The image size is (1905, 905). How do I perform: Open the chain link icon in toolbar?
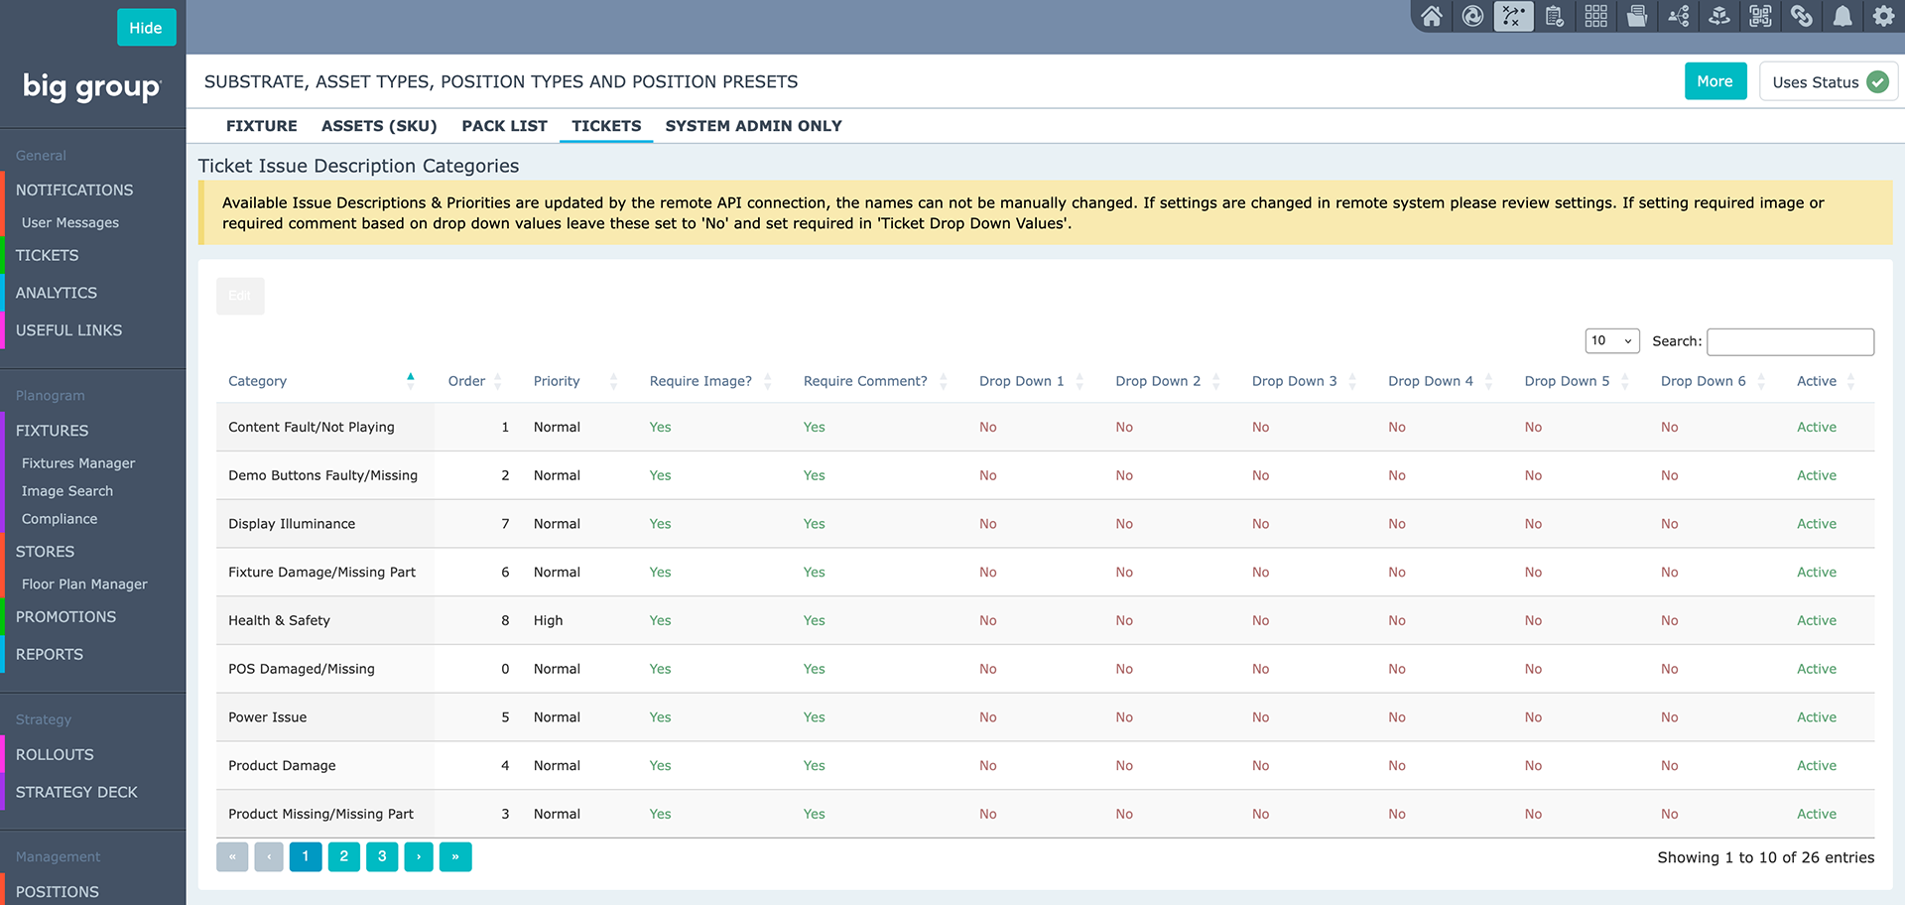[1802, 16]
